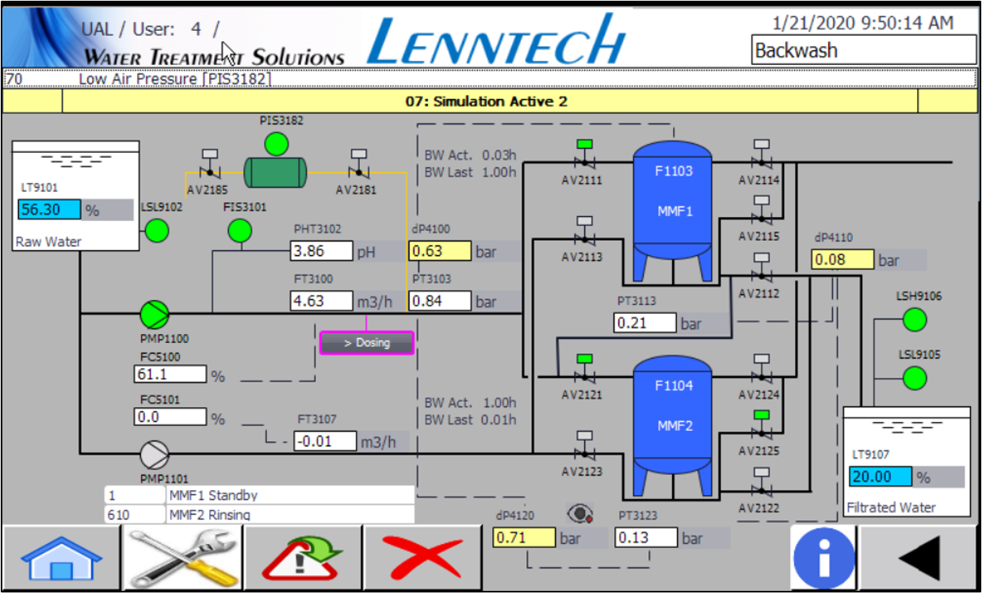
Task: Click the PHT3102 pH value 3.86
Action: pos(321,251)
